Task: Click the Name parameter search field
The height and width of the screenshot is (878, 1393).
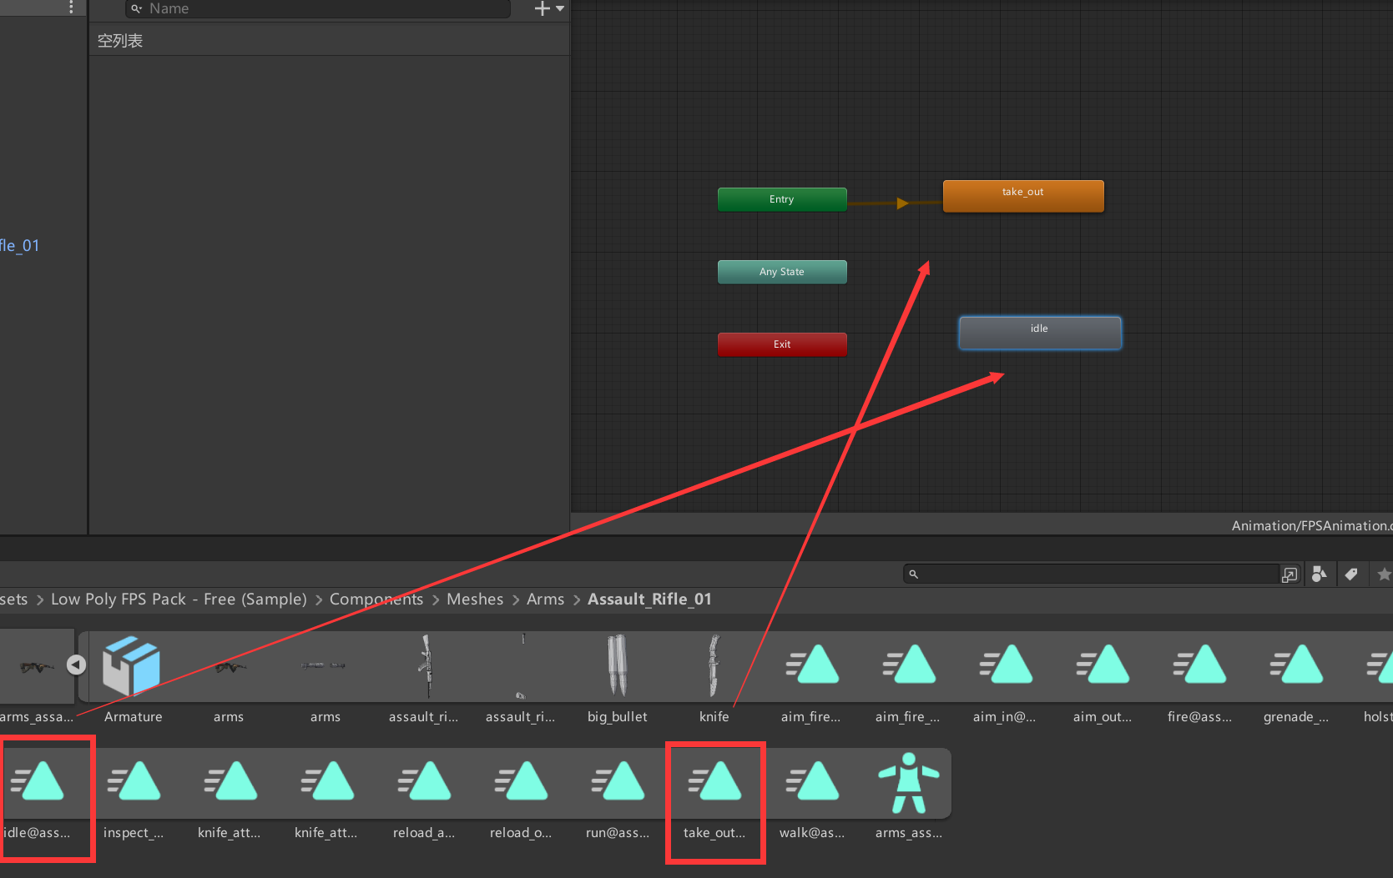Action: pos(317,8)
